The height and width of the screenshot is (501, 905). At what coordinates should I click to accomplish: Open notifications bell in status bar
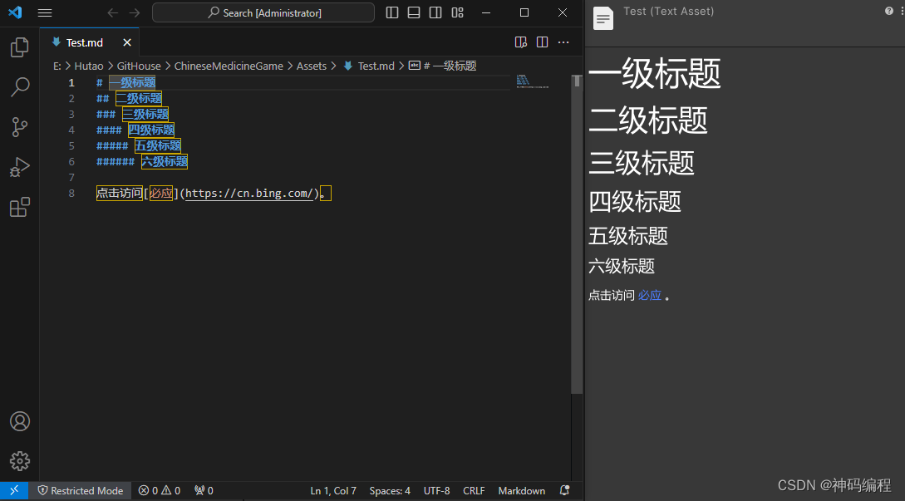tap(565, 490)
